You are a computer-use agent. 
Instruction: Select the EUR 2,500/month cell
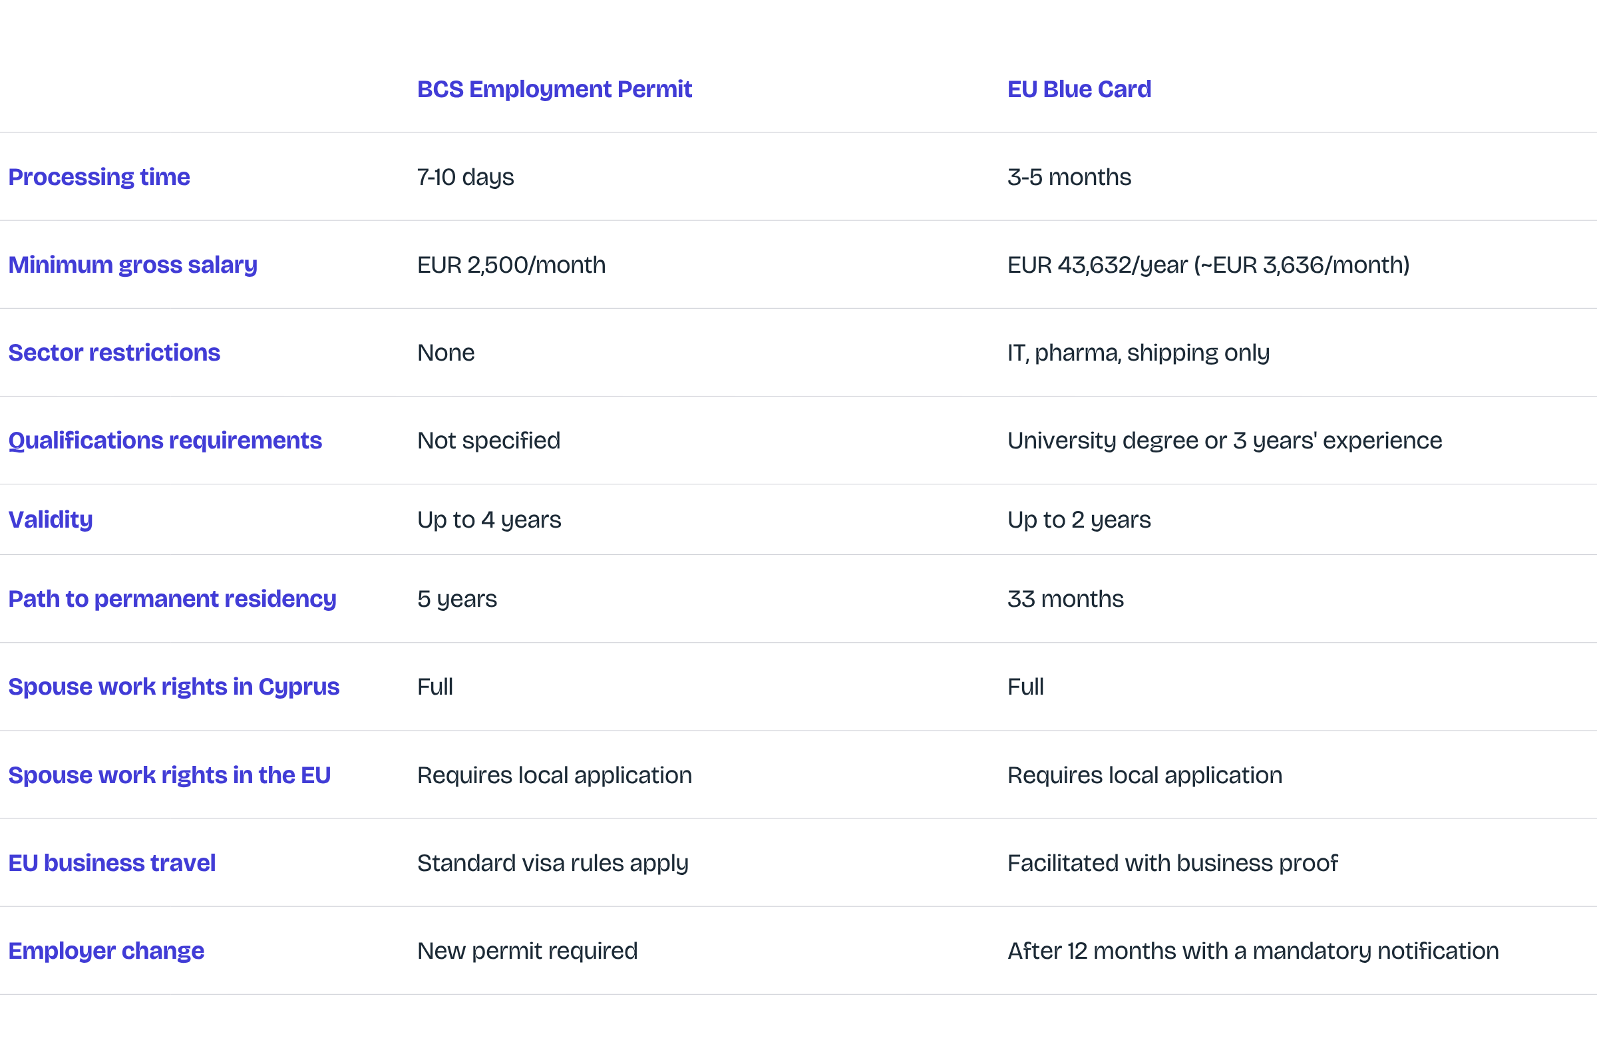pos(511,265)
